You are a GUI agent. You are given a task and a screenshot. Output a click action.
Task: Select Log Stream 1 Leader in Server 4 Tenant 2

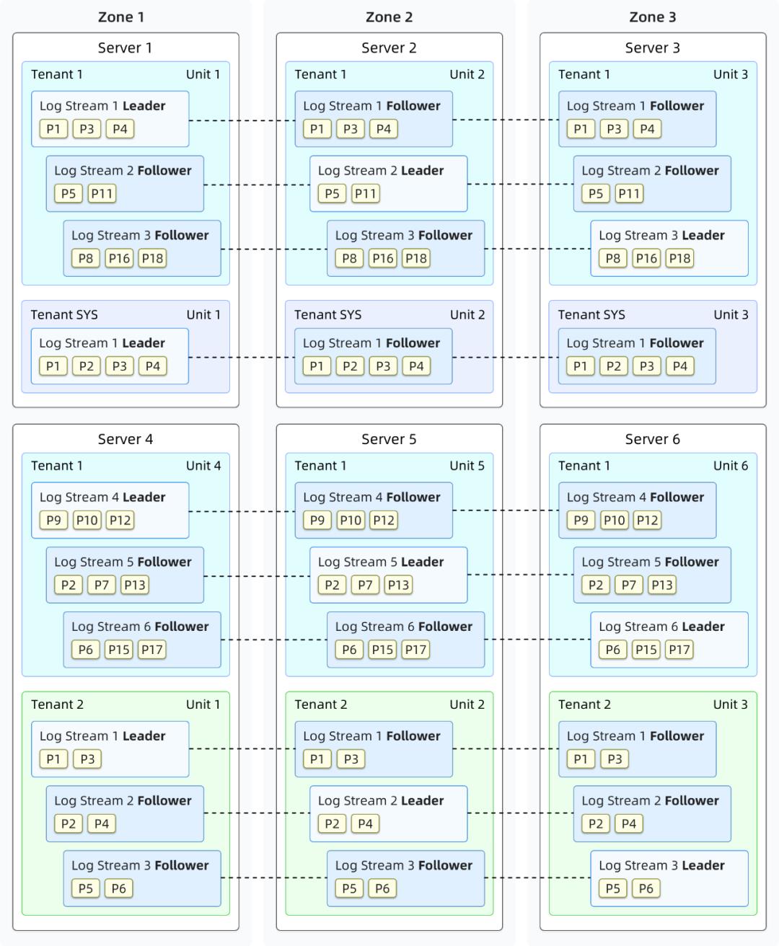point(110,749)
